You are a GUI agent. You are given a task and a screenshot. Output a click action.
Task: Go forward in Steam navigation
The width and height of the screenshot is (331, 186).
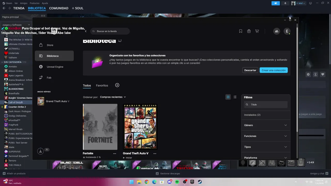9,8
